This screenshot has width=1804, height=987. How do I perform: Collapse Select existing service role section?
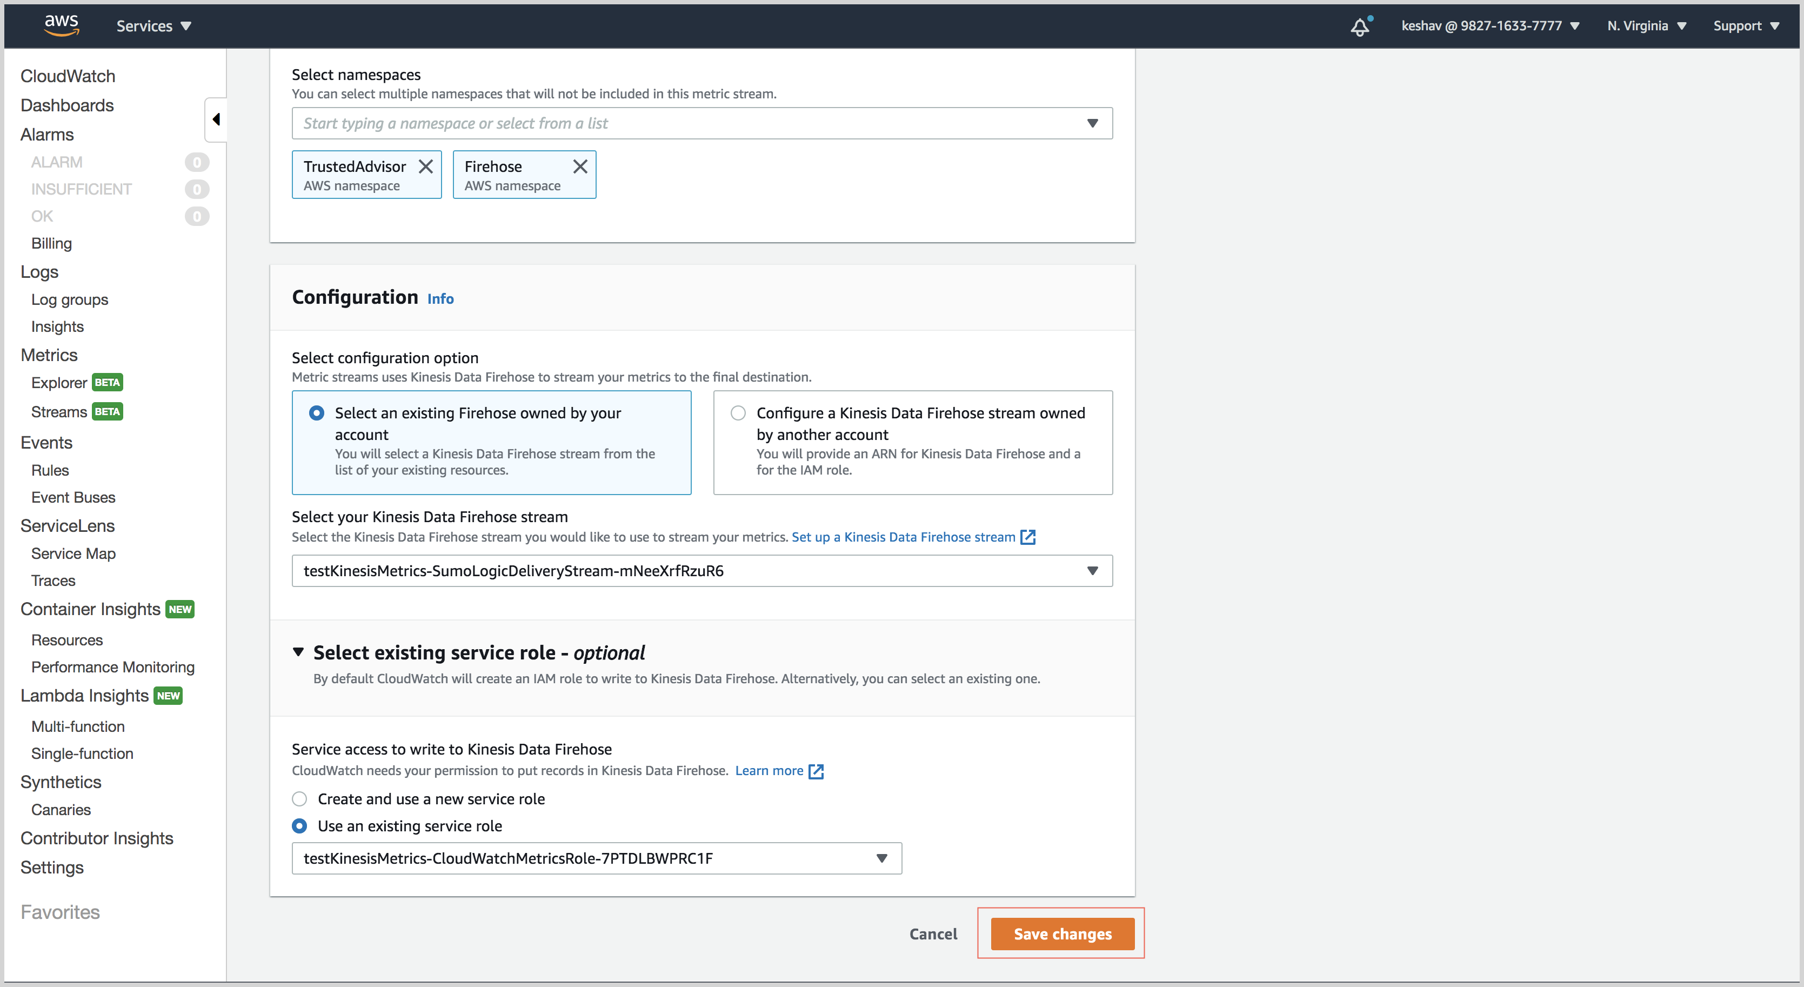tap(298, 653)
